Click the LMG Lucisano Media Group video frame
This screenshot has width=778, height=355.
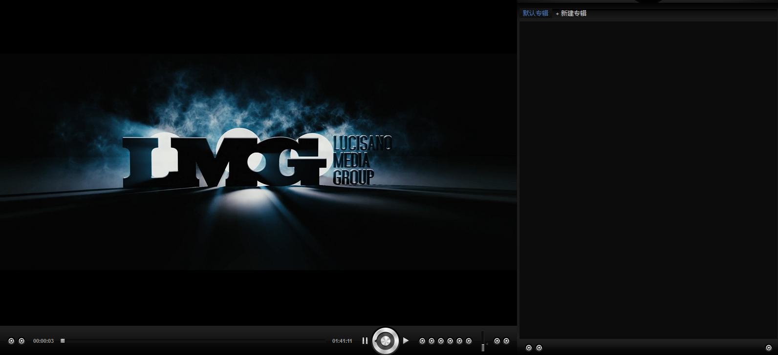click(259, 162)
